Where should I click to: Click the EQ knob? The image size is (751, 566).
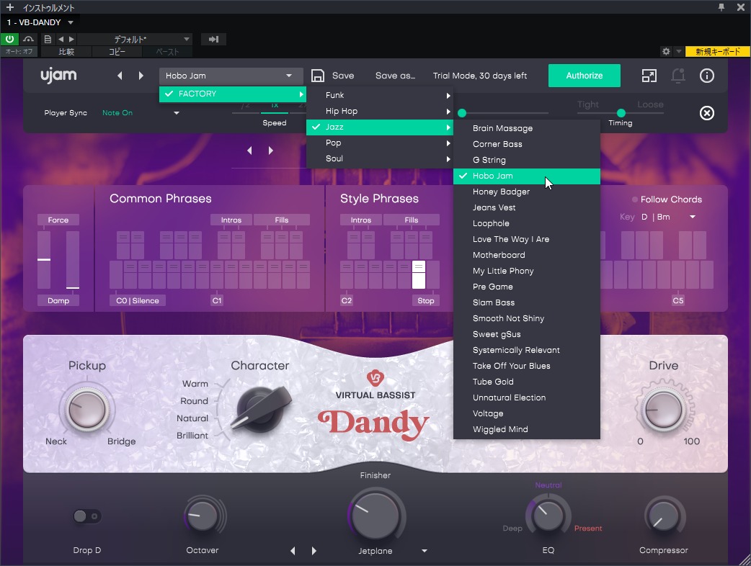pos(548,516)
